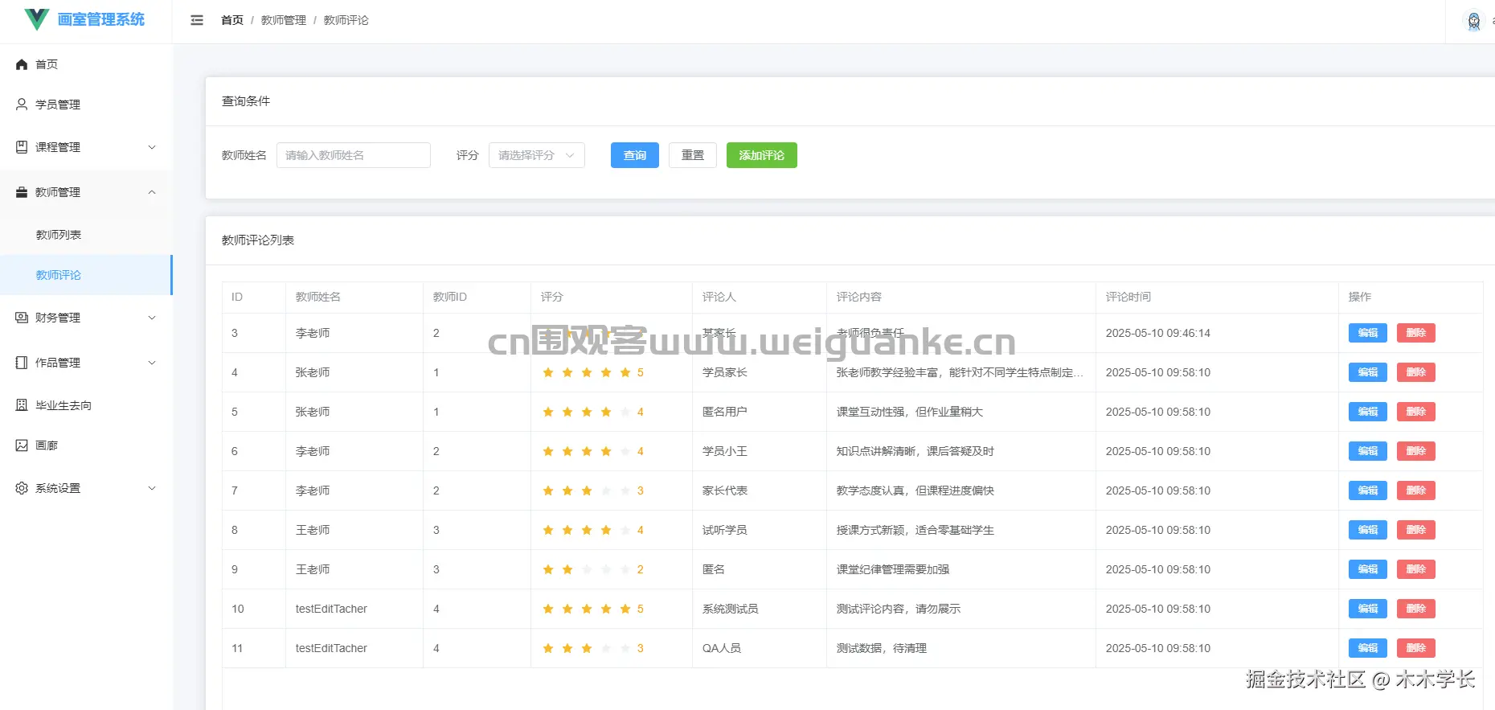Click the Vue logo in sidebar header

(37, 19)
